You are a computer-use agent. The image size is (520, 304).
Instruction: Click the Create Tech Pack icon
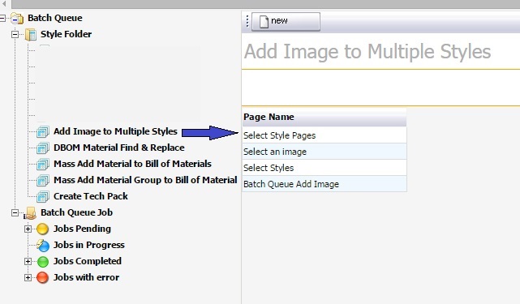pos(43,197)
